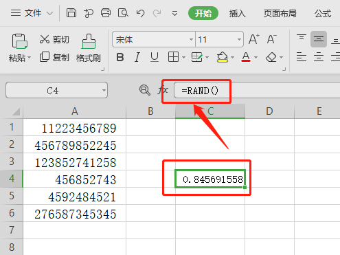
Task: Toggle Italic formatting
Action: click(137, 57)
